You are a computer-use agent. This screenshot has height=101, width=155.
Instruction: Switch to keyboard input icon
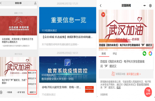point(1,92)
